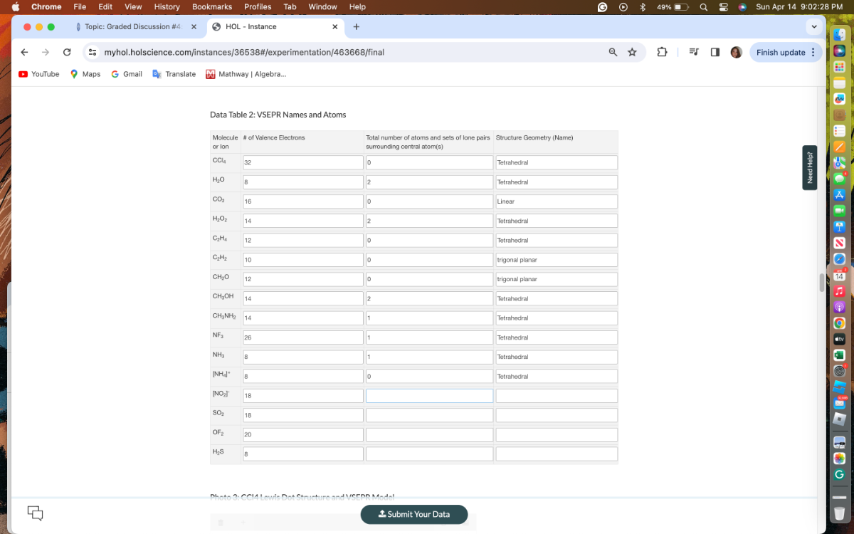Click the zoom magnifier in the address bar
The height and width of the screenshot is (534, 854).
click(x=613, y=52)
